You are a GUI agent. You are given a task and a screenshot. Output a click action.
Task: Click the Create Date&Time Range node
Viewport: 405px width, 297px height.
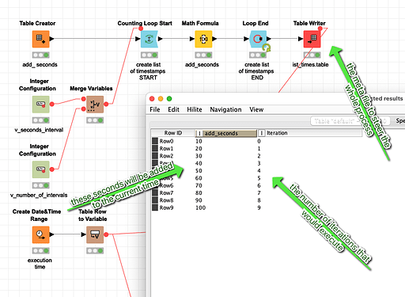coord(40,234)
